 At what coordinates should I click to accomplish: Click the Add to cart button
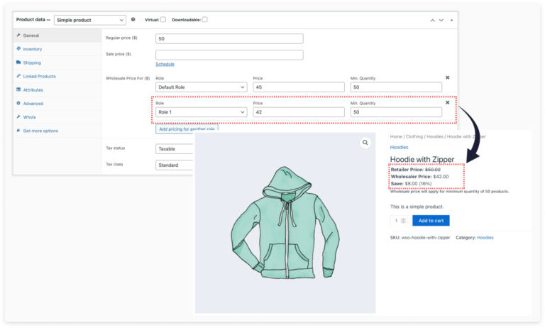click(x=431, y=221)
